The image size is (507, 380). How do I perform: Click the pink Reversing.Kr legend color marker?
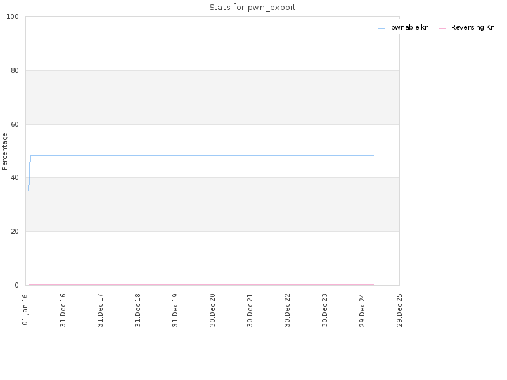click(x=442, y=28)
